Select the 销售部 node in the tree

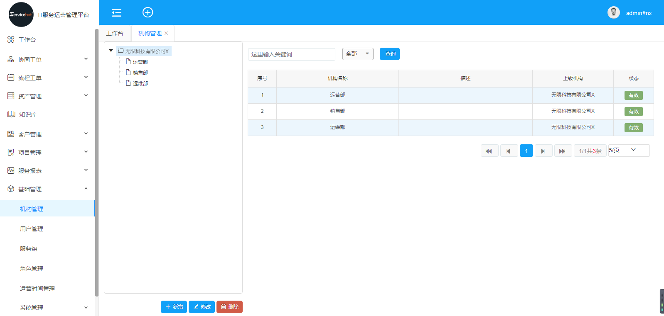click(x=140, y=73)
